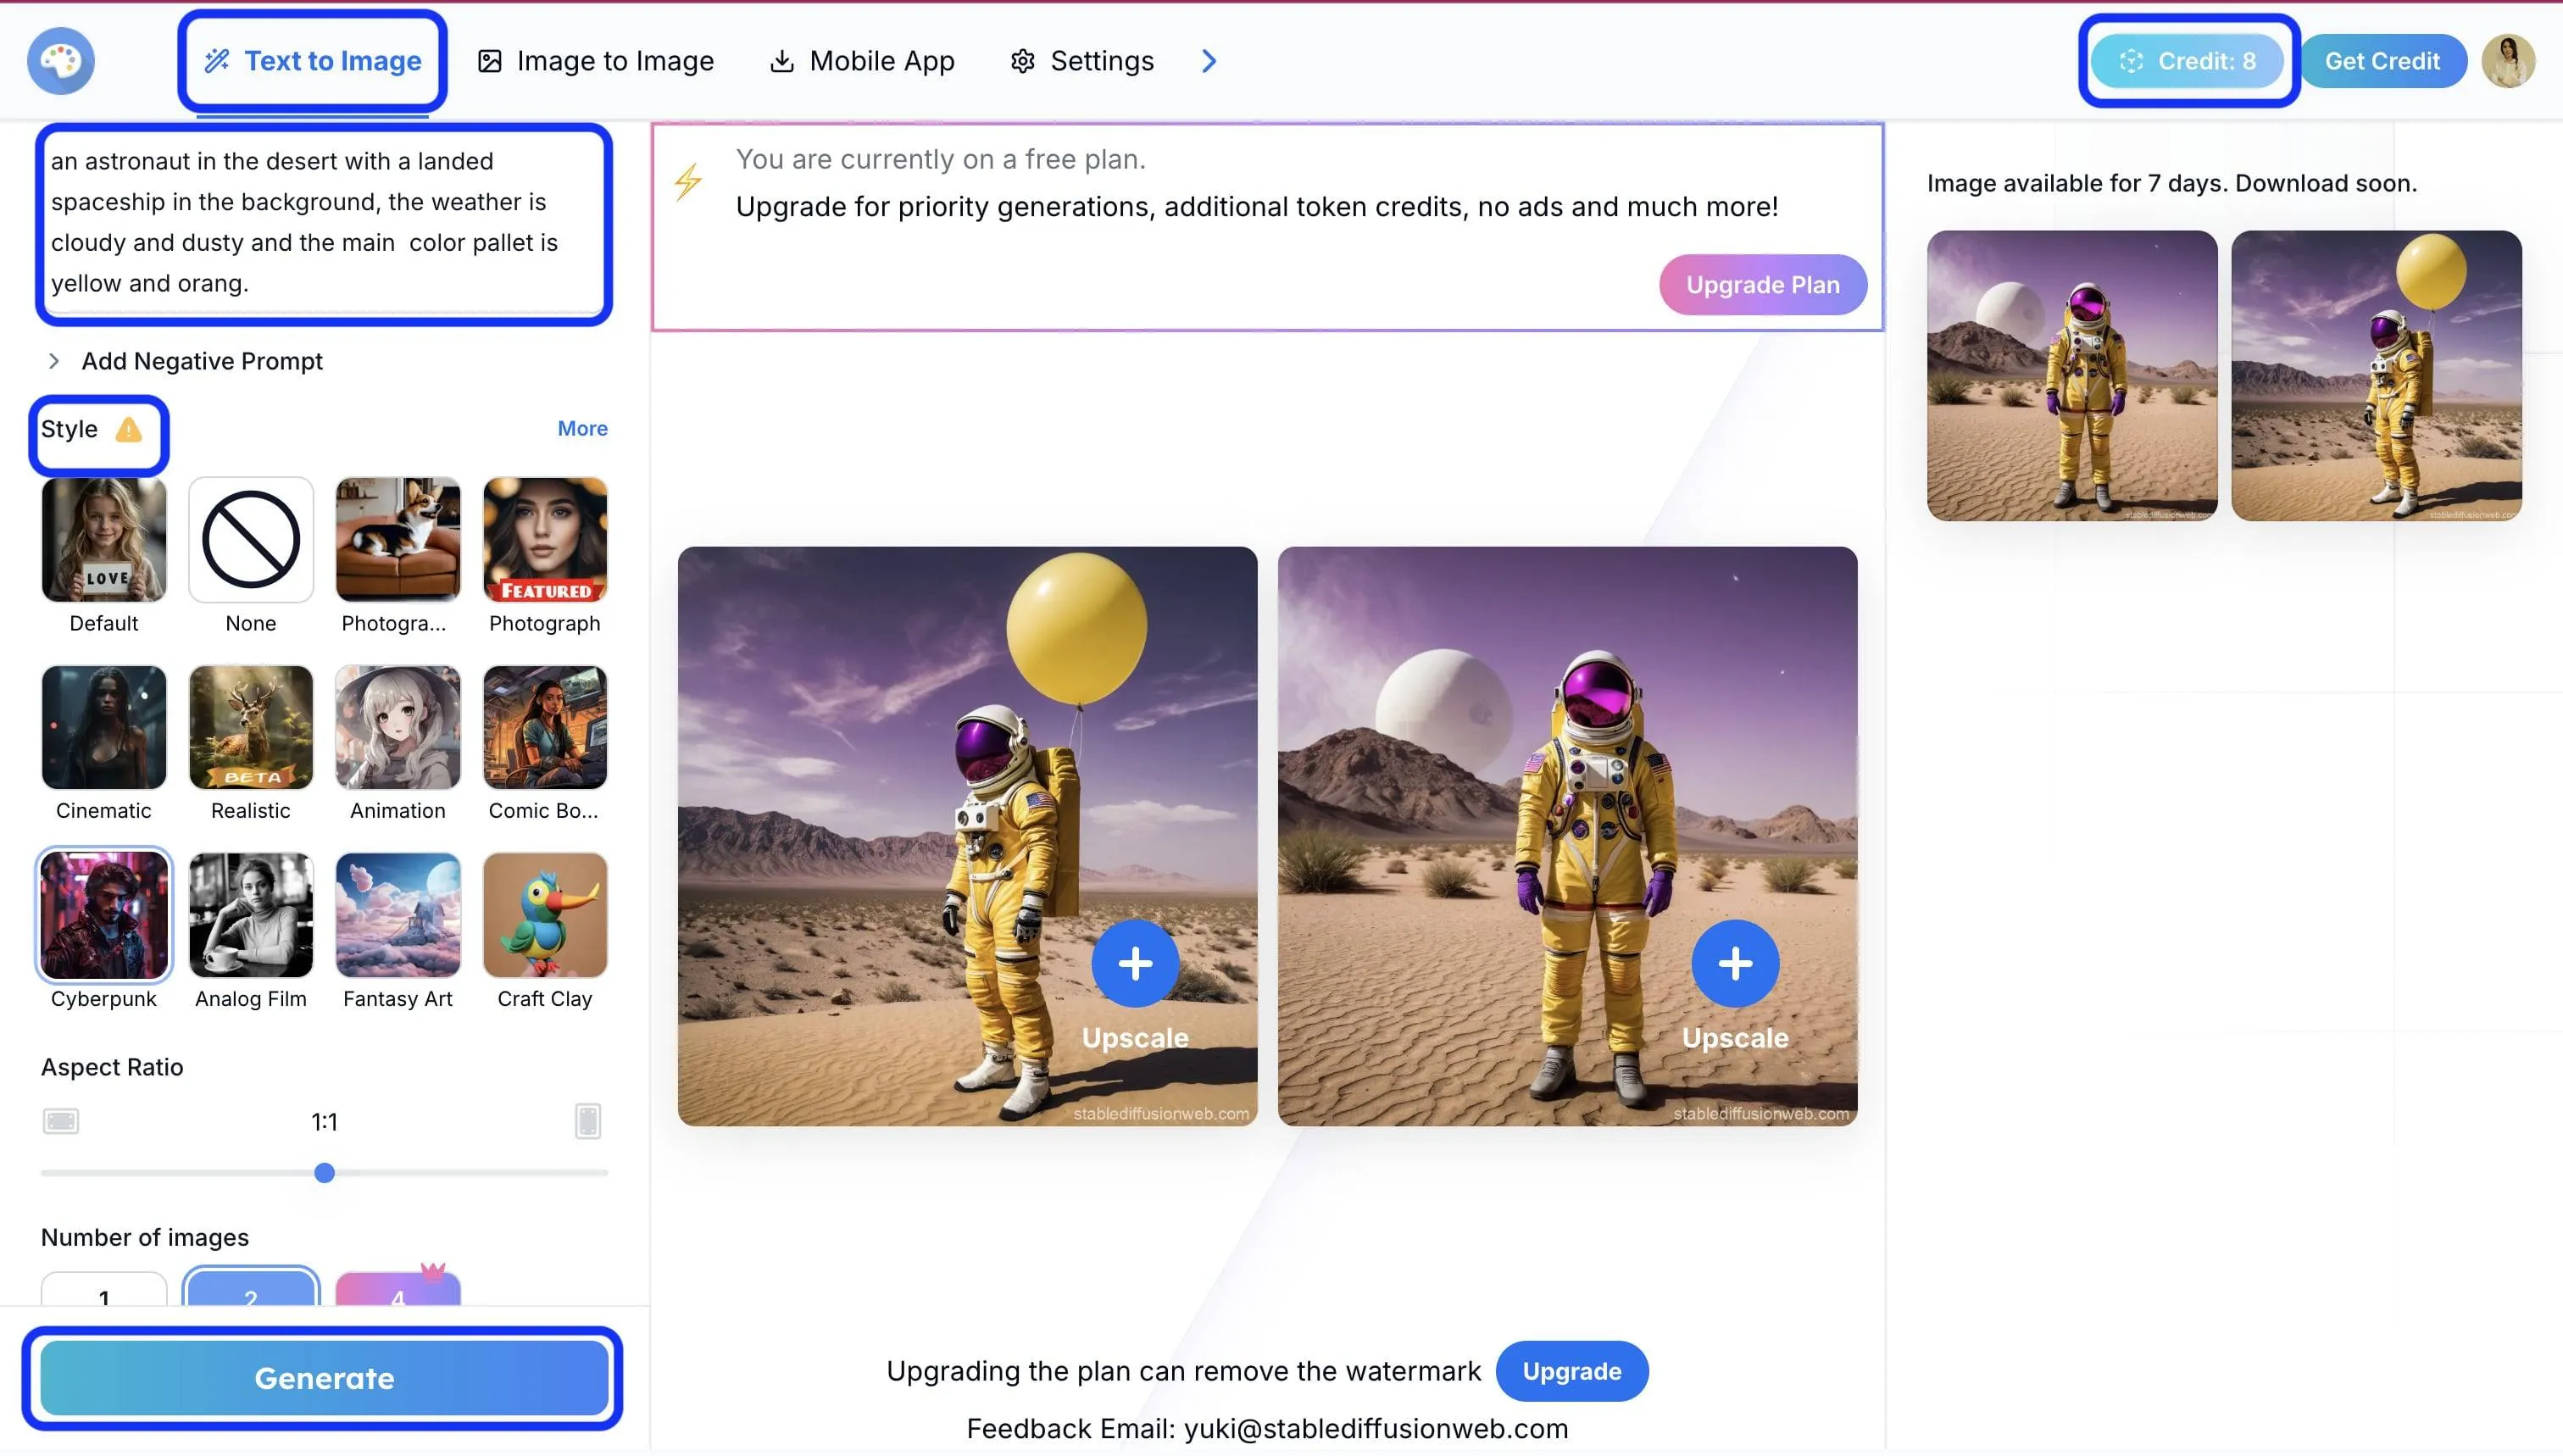The height and width of the screenshot is (1456, 2563).
Task: Open balloon astronaut thumbnail in history
Action: [2376, 375]
